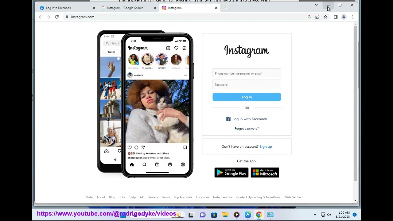Focus the Password field

coord(247,85)
